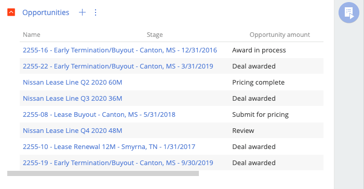This screenshot has height=189, width=364.
Task: Open the three-dot Opportunities options menu
Action: tap(96, 12)
